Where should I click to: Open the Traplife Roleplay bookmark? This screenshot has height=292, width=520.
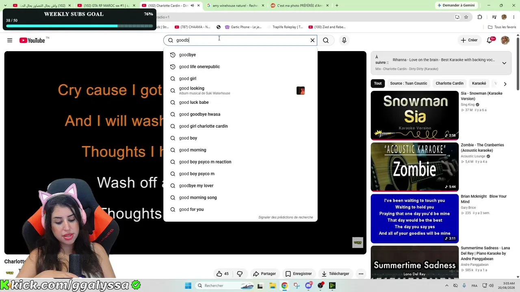pyautogui.click(x=285, y=27)
